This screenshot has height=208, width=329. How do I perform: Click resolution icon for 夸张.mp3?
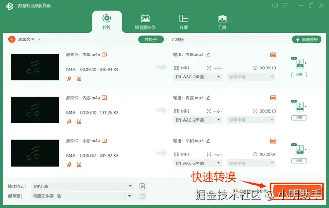209,68
